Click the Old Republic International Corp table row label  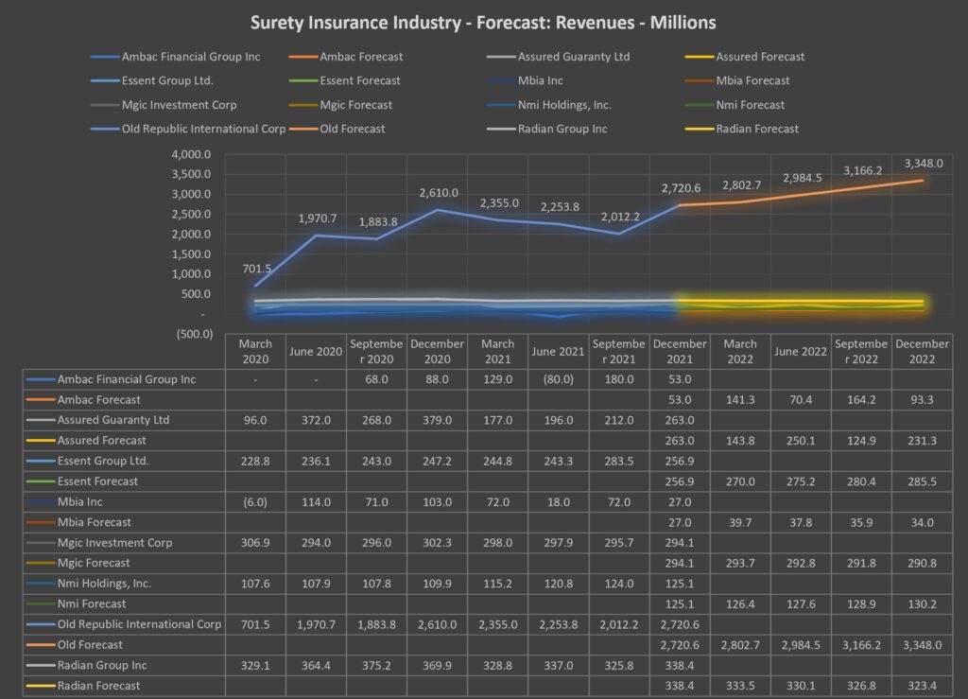139,624
